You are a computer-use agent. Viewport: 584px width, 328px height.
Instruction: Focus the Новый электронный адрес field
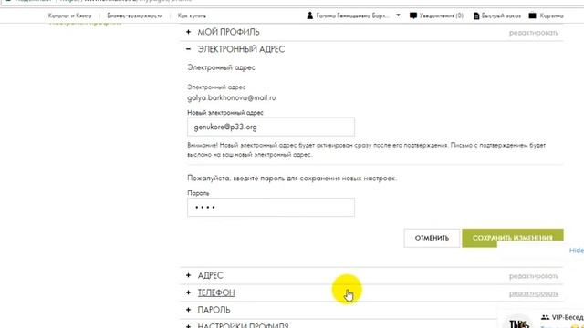point(271,128)
